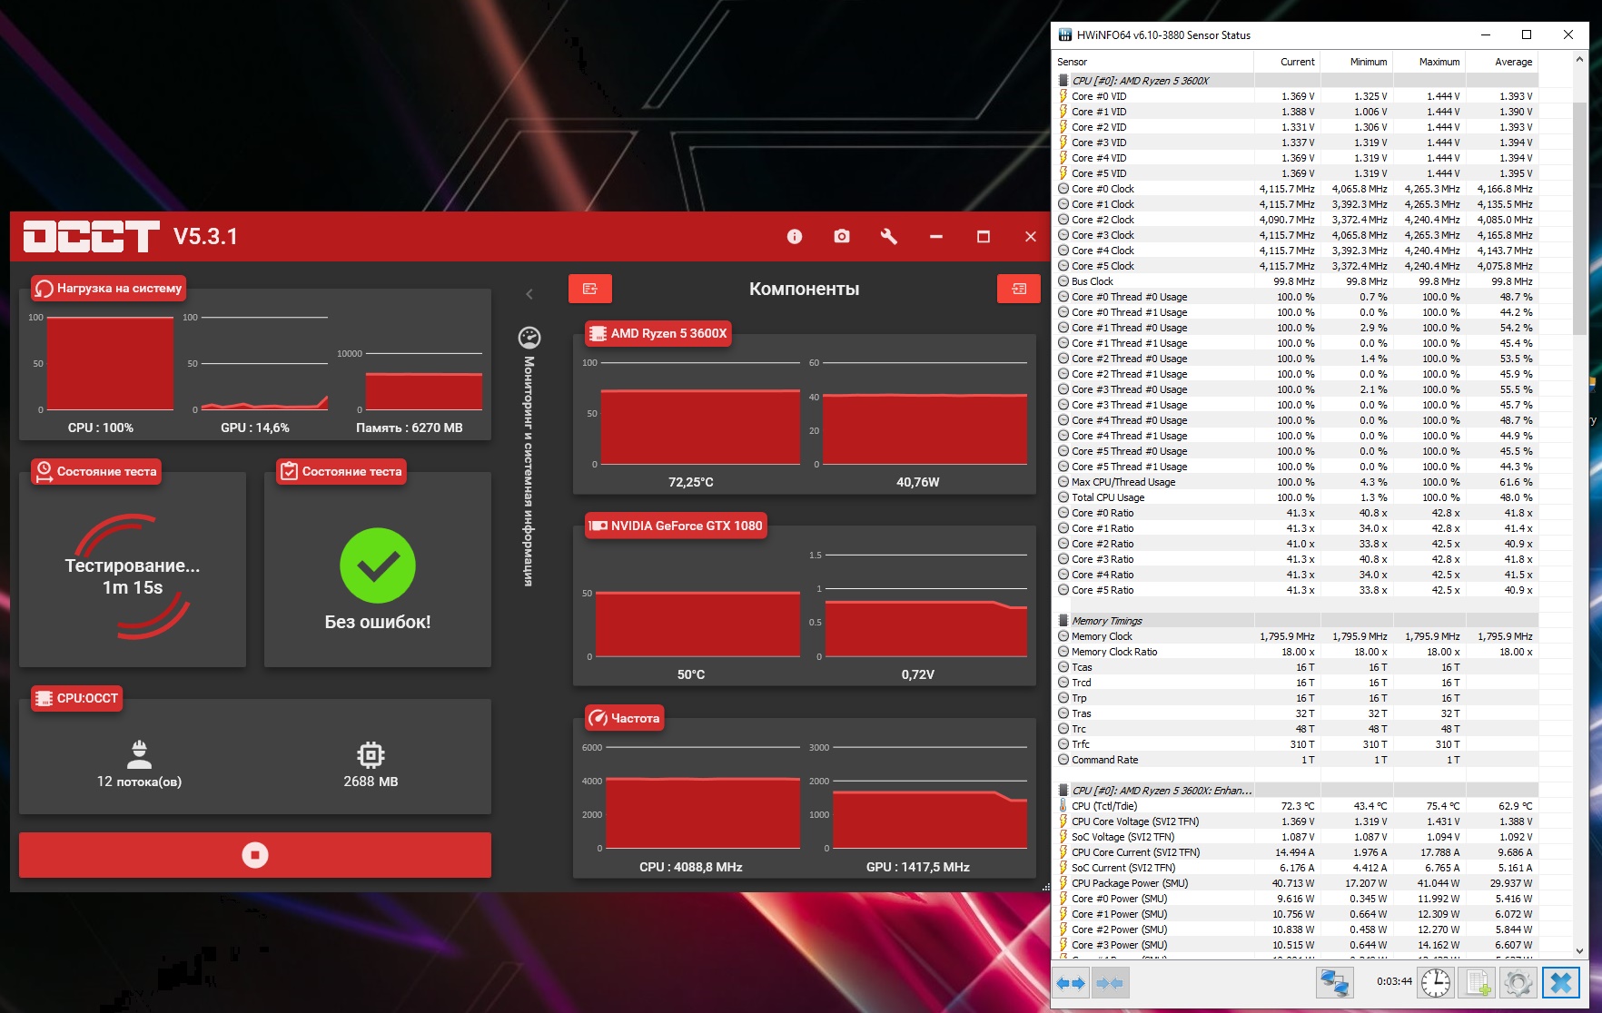Click the Sensor column header in HWiNFO
This screenshot has height=1013, width=1602.
[x=1152, y=62]
